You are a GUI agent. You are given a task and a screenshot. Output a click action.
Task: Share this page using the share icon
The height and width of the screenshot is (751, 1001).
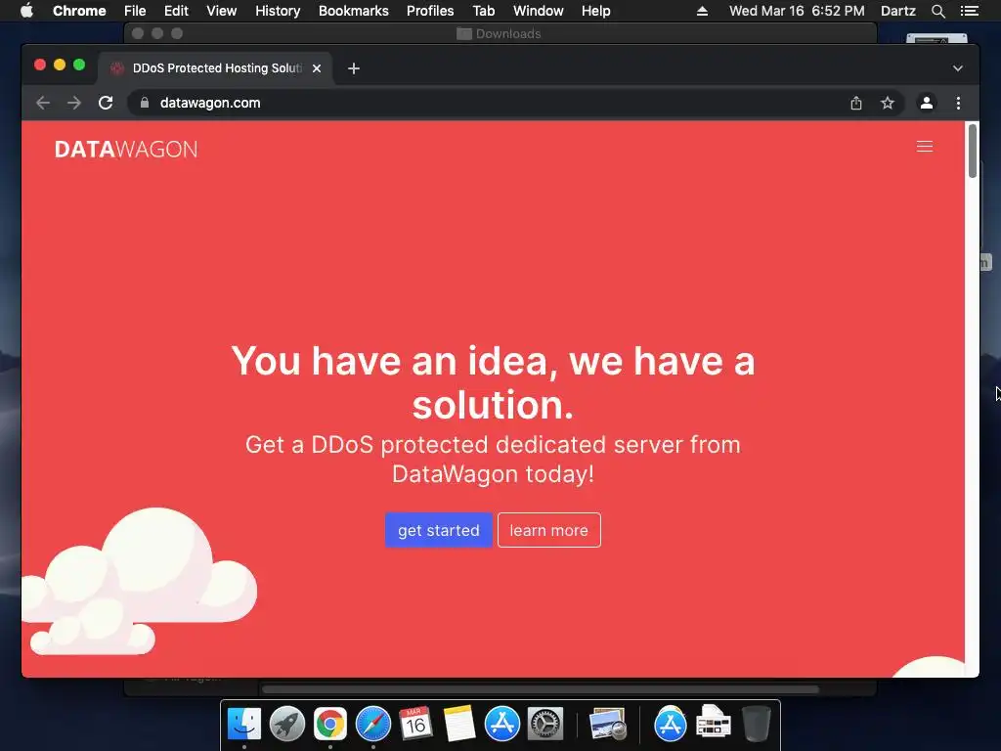click(x=856, y=103)
